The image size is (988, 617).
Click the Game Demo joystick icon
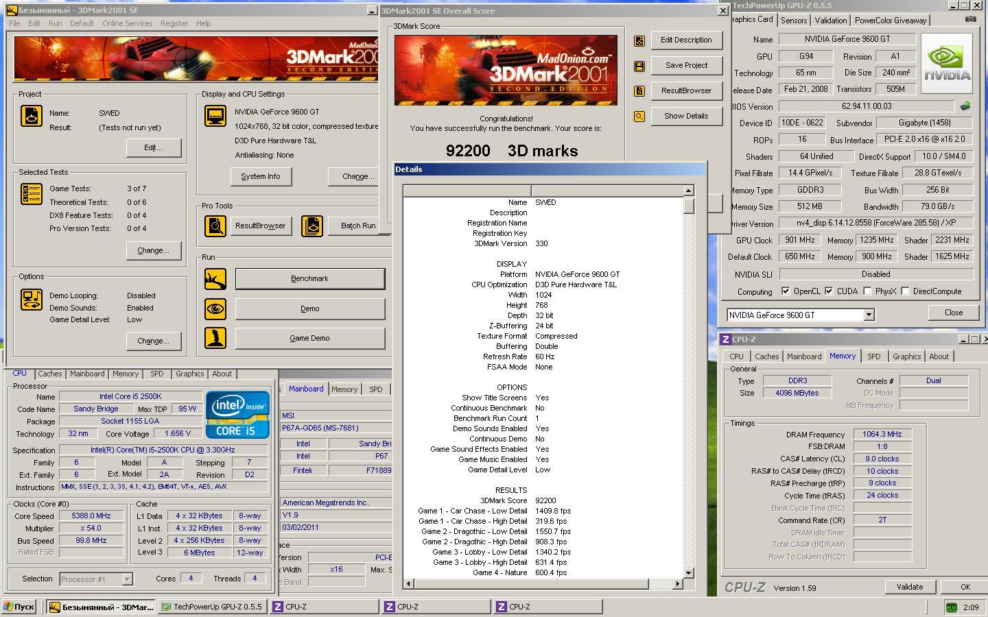click(x=215, y=338)
